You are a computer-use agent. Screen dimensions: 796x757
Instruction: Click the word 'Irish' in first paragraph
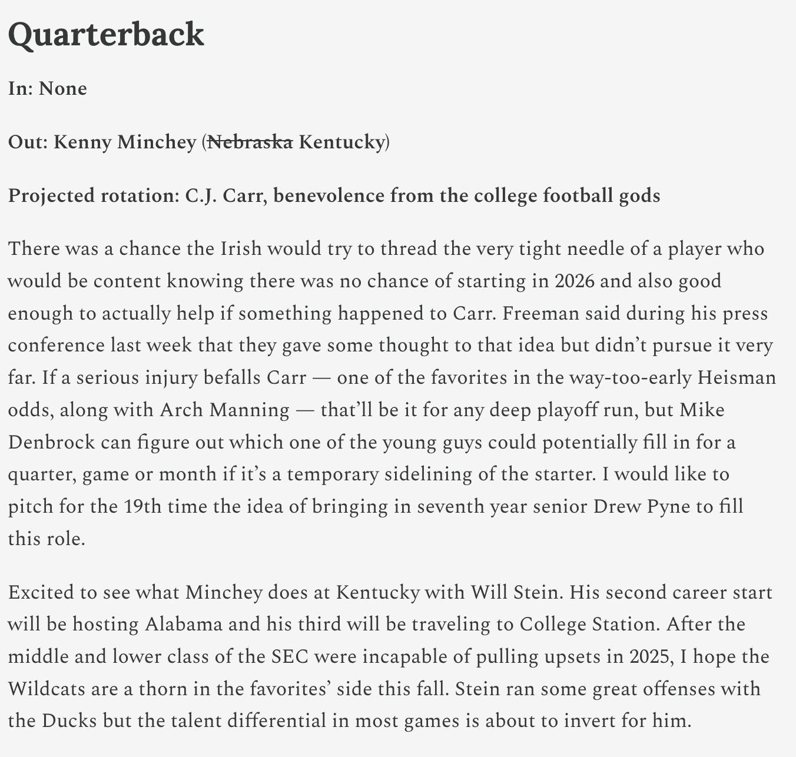241,249
